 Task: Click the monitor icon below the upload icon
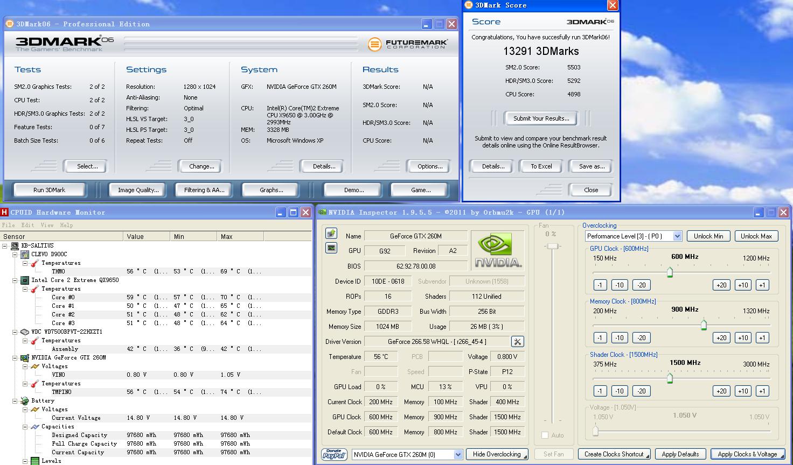pos(331,248)
